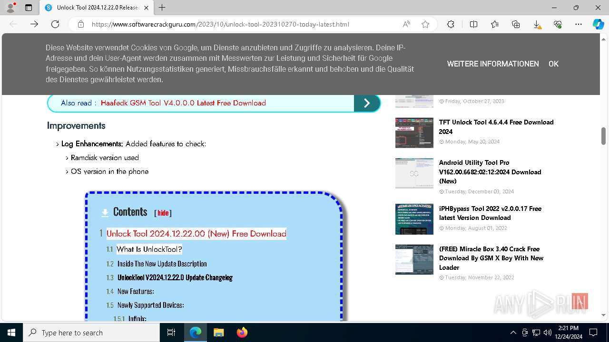
Task: Open TFT Unlock Tool thumbnail
Action: [x=414, y=133]
